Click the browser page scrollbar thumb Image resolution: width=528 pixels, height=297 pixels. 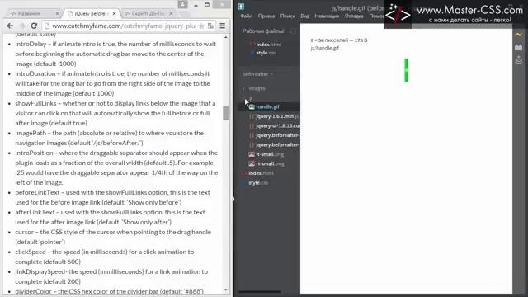coord(225,113)
